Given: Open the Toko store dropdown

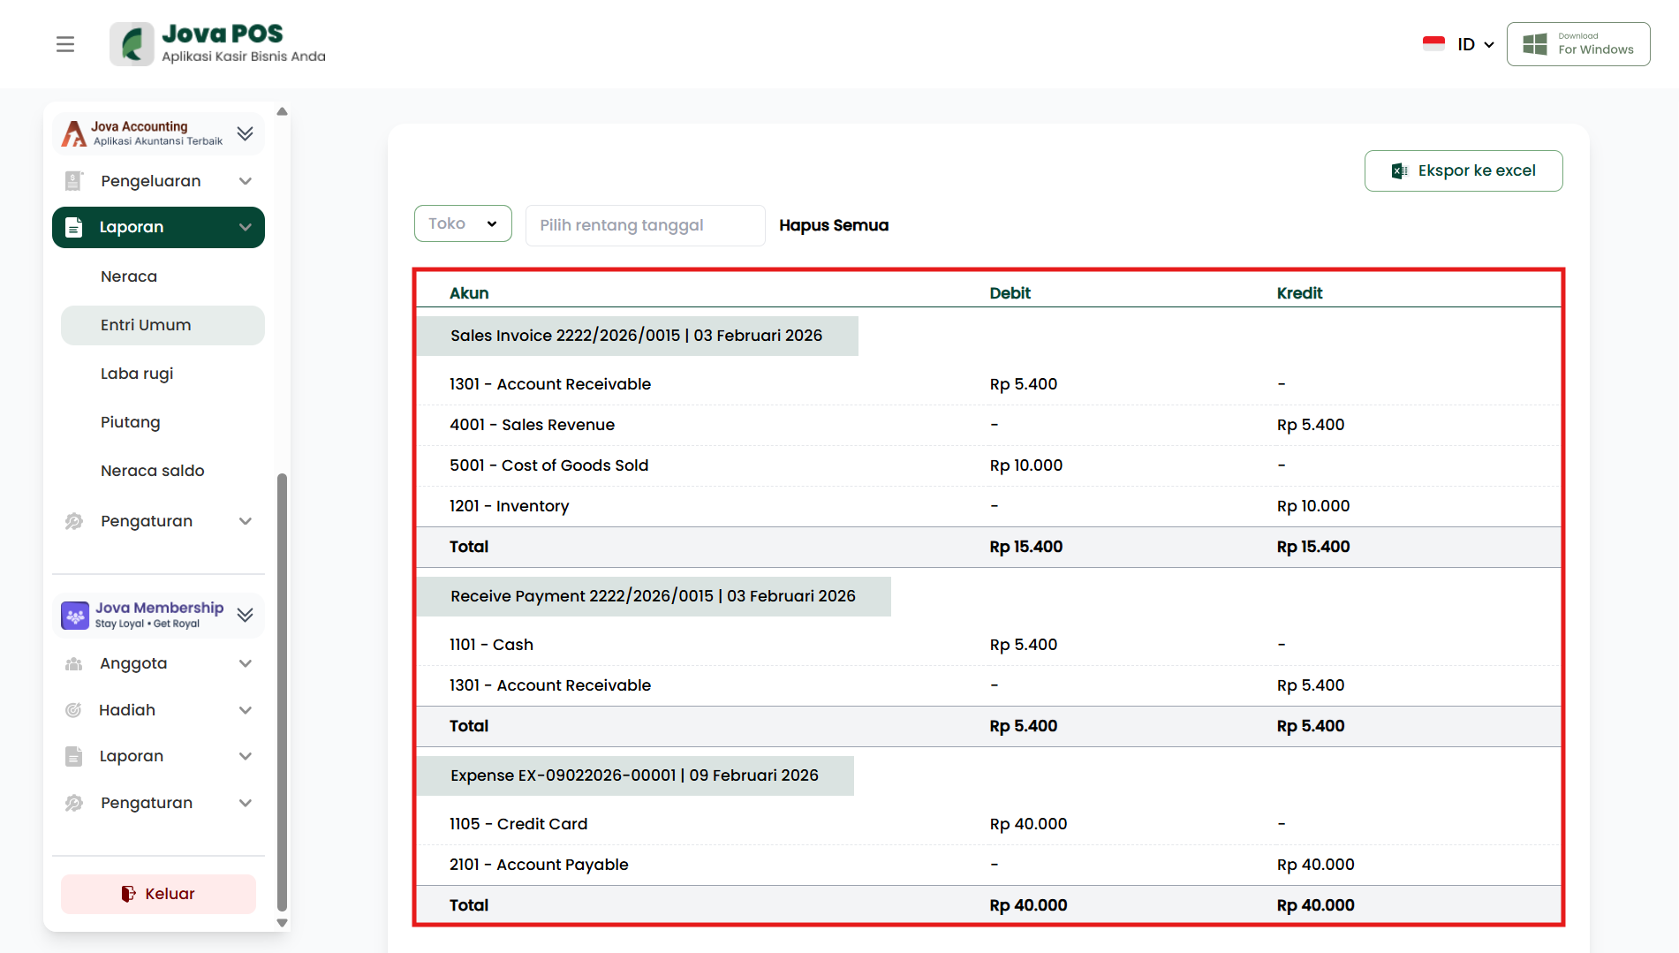Looking at the screenshot, I should [x=463, y=224].
